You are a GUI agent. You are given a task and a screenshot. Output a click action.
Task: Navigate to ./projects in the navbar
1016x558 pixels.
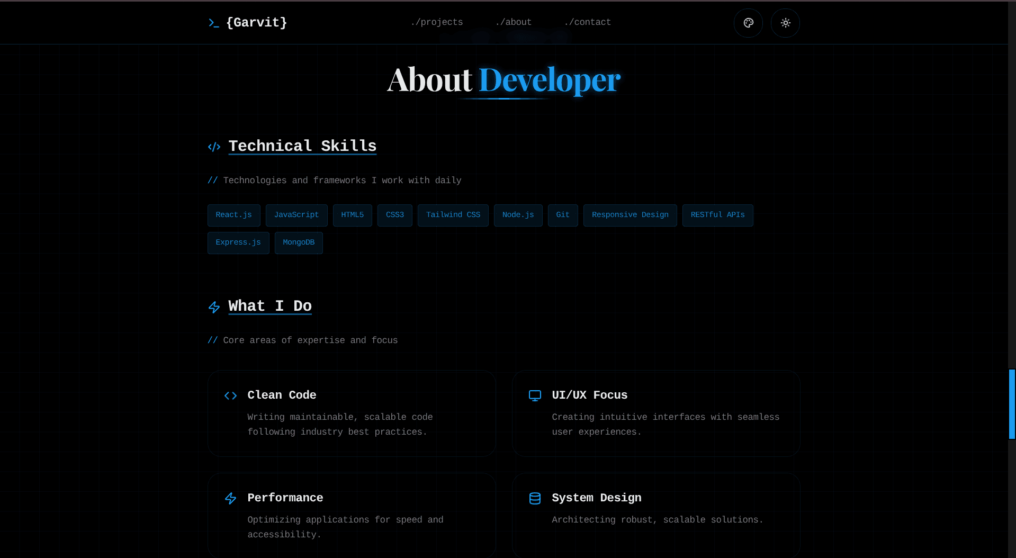[x=436, y=22]
